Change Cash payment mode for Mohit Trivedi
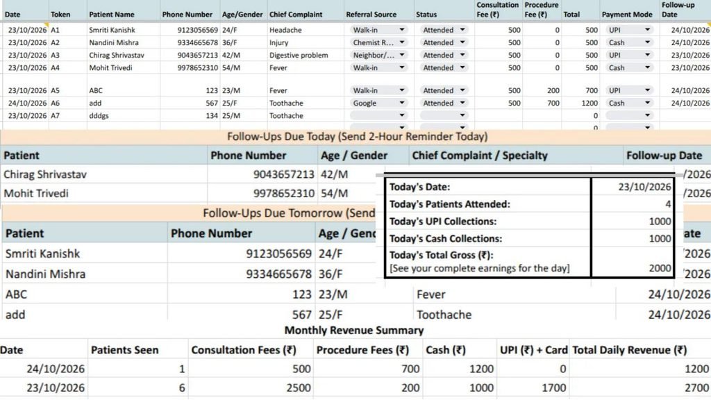 (x=629, y=68)
